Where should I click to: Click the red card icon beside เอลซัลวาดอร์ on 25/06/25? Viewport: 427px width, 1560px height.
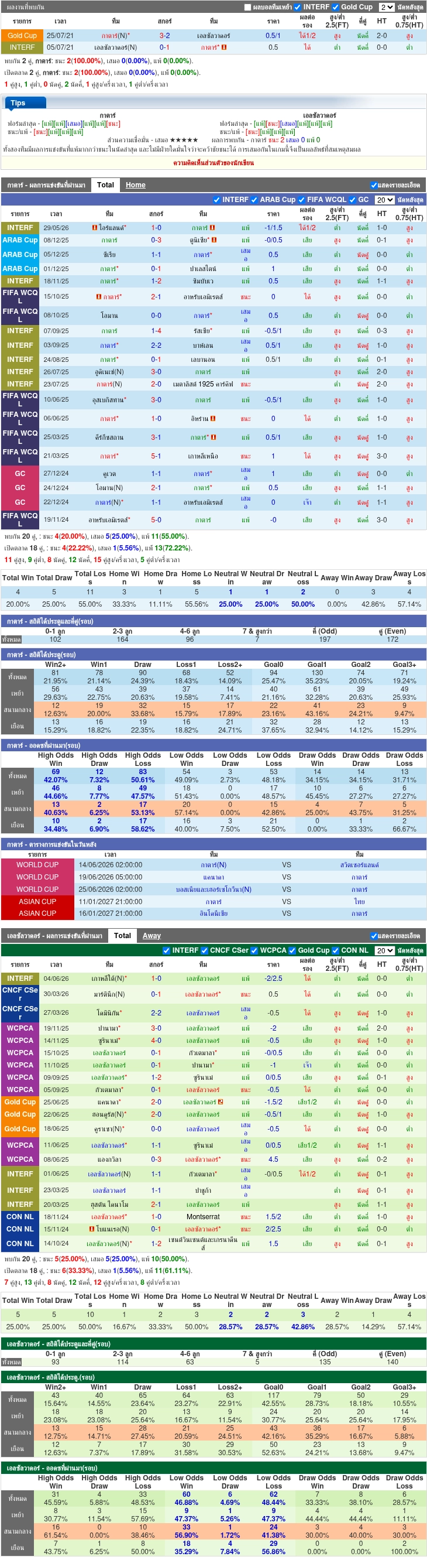click(221, 1101)
